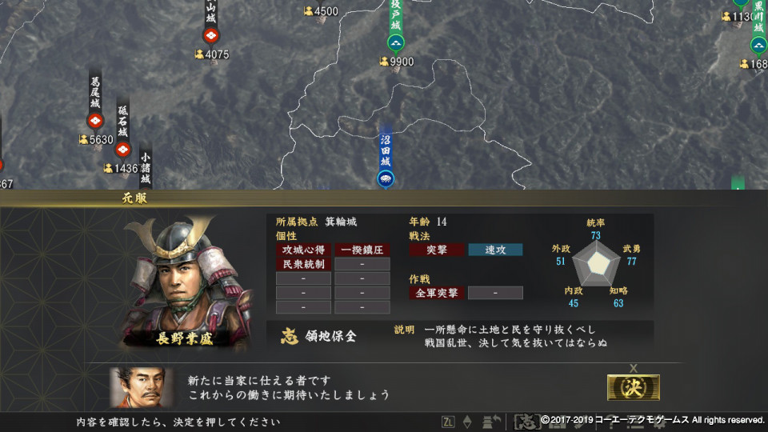This screenshot has width=768, height=432.
Task: Click the 志 emblem in the bottom bar
Action: [x=526, y=422]
